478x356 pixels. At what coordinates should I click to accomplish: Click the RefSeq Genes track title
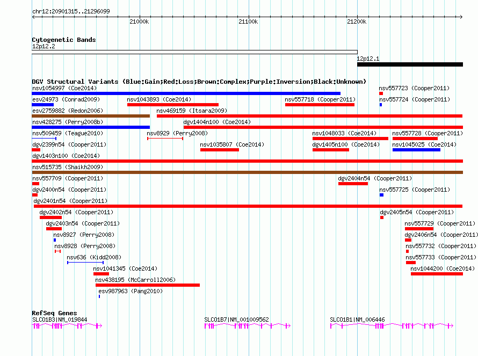coord(54,313)
